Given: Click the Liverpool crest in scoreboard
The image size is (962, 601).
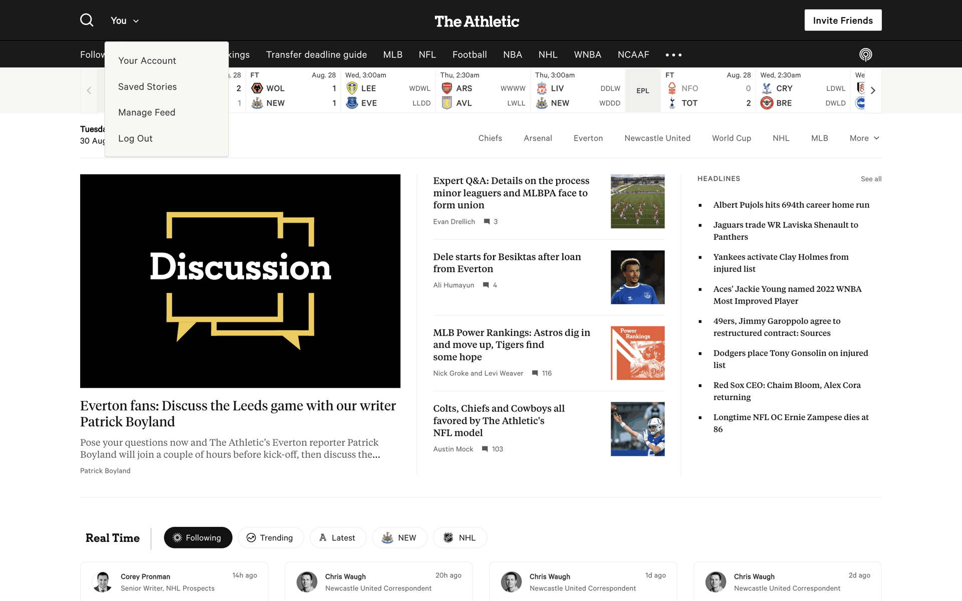Looking at the screenshot, I should point(542,88).
